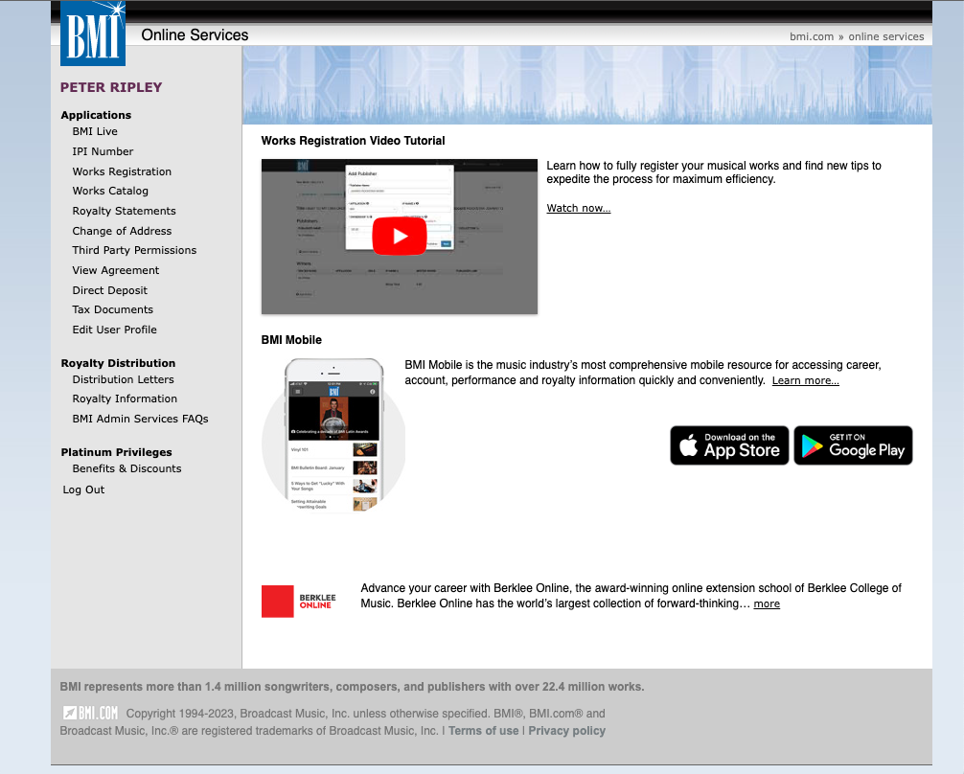
Task: Select Works Catalog in sidebar
Action: tap(110, 191)
